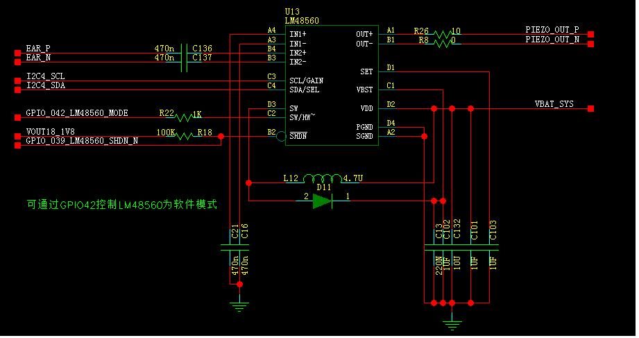Image resolution: width=639 pixels, height=338 pixels.
Task: Click the GPIO_042_LM48560_MODE port connector
Action: [x=17, y=117]
